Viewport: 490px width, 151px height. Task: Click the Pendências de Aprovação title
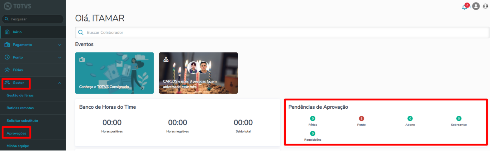[318, 107]
